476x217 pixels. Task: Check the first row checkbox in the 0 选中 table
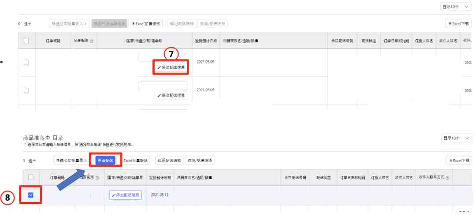pos(26,62)
